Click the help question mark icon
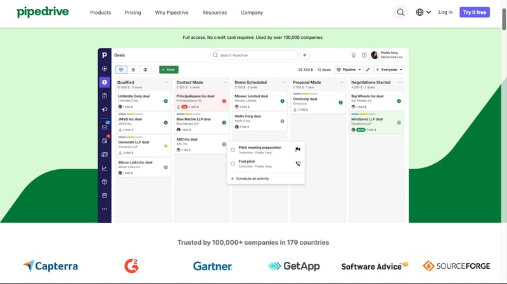This screenshot has height=284, width=507. (364, 55)
